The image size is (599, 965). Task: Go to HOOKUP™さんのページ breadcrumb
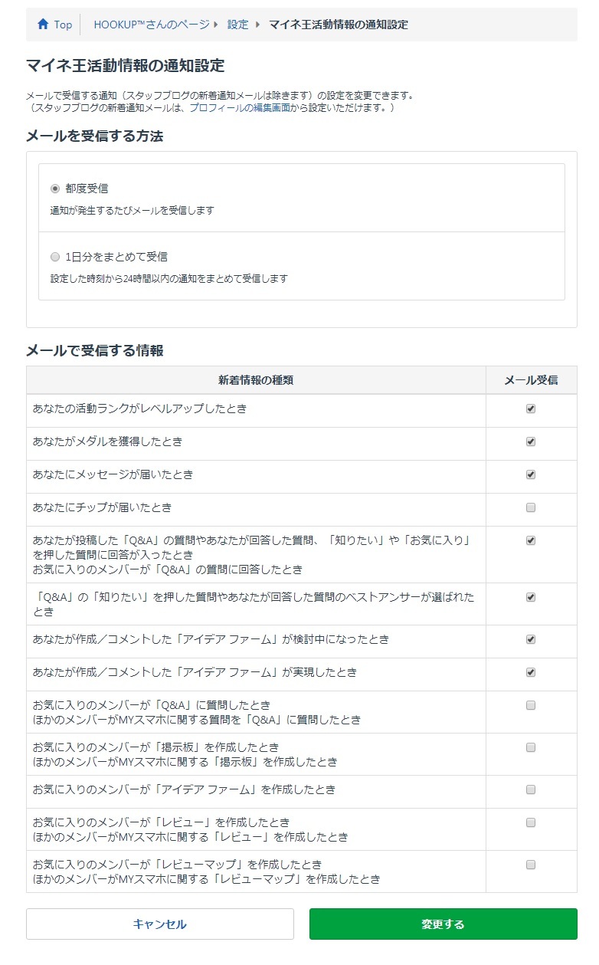[x=151, y=25]
